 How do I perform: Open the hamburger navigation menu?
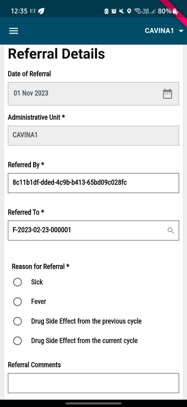click(x=13, y=31)
